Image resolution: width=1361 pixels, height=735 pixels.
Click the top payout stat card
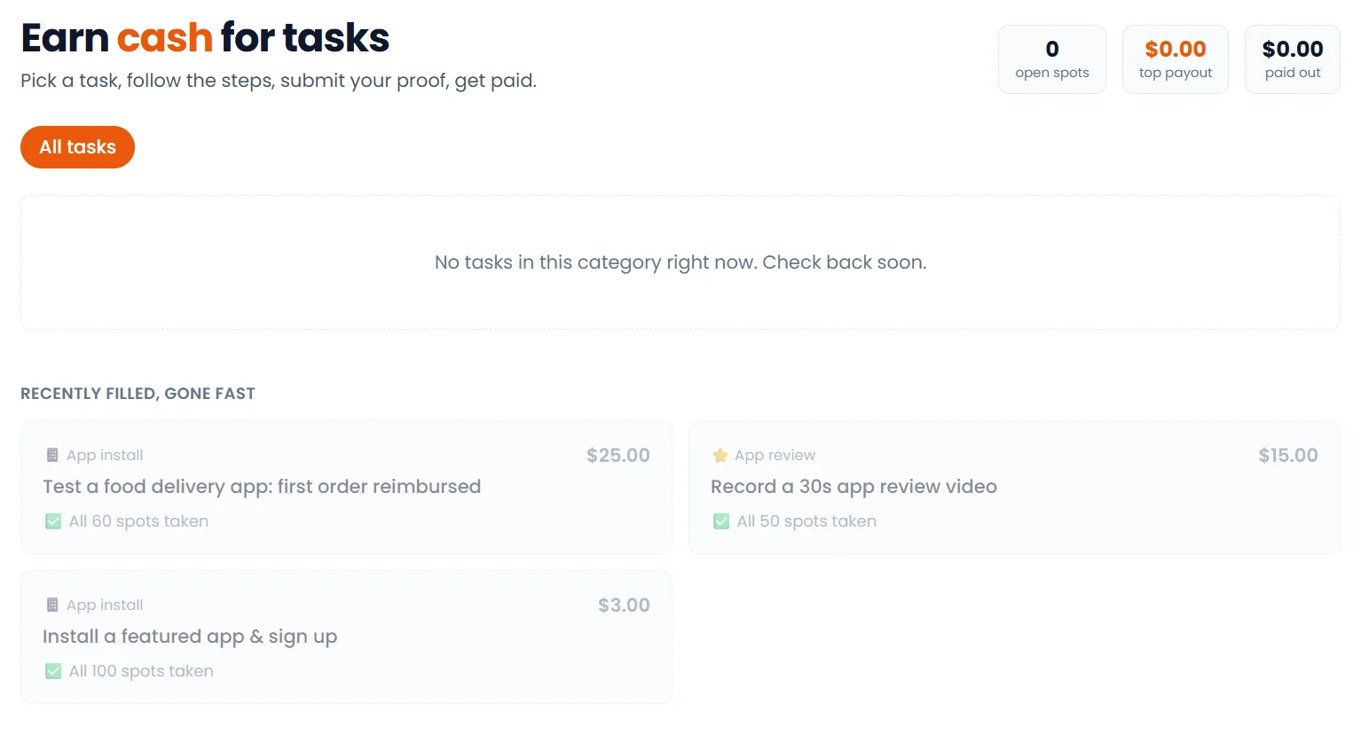pos(1176,59)
